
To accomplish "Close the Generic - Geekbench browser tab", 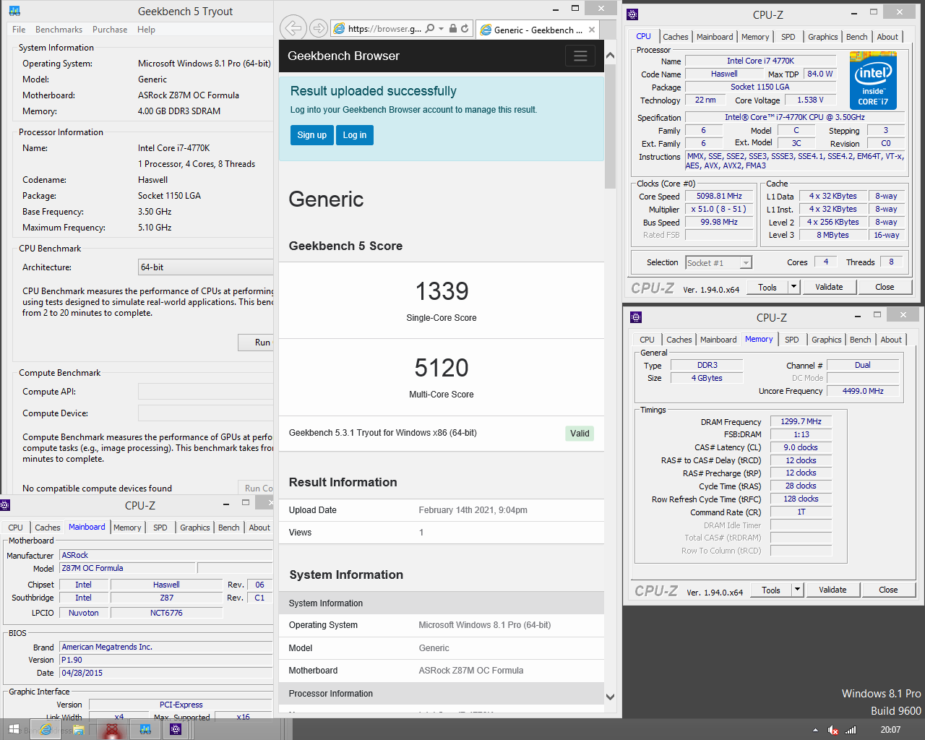I will [592, 30].
